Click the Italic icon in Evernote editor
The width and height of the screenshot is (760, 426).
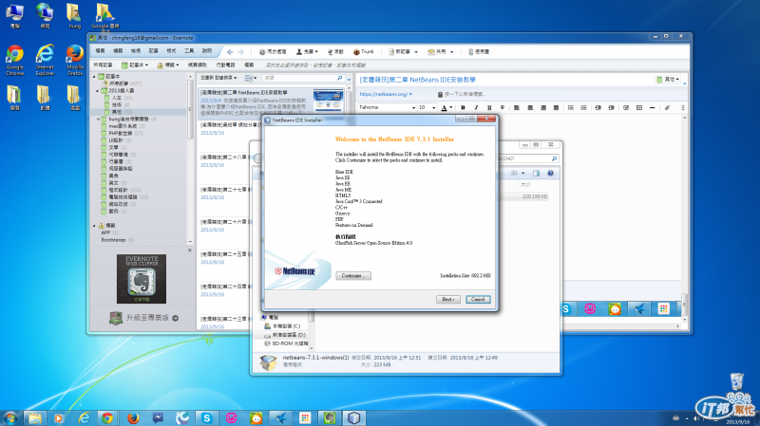pyautogui.click(x=476, y=107)
